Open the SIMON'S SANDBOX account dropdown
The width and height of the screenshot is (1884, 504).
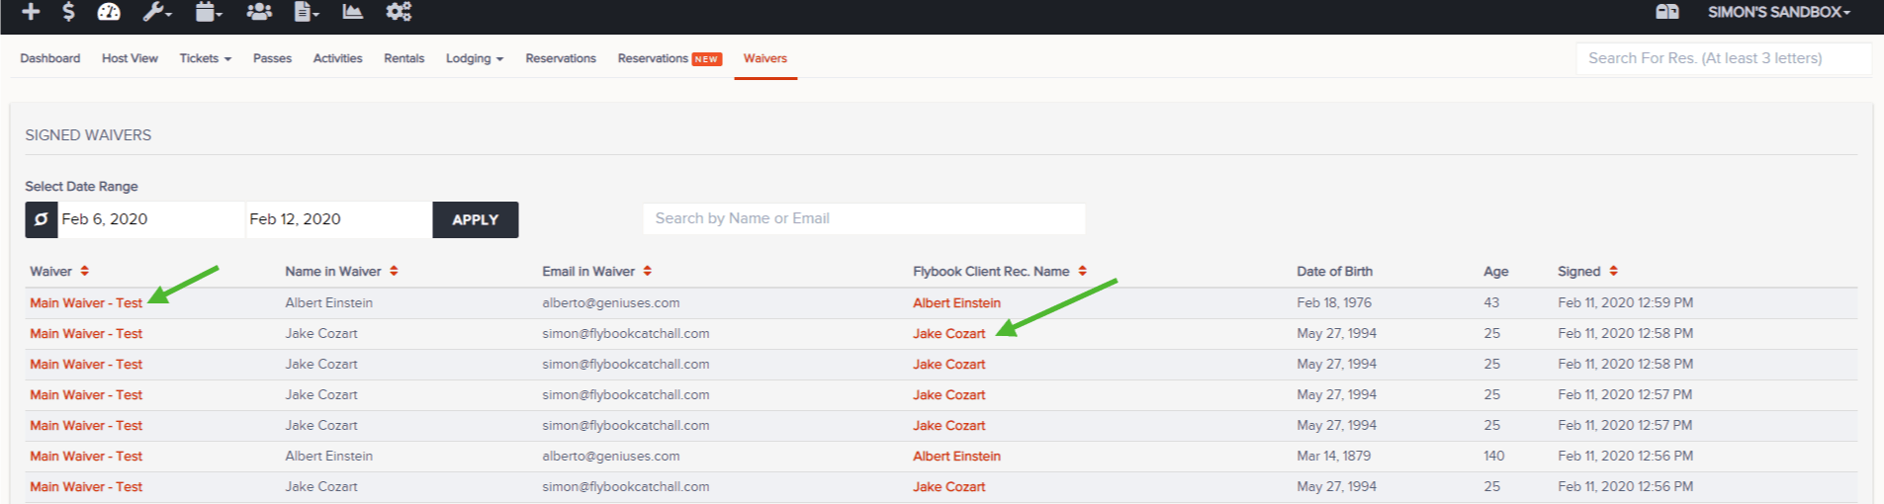click(x=1778, y=12)
